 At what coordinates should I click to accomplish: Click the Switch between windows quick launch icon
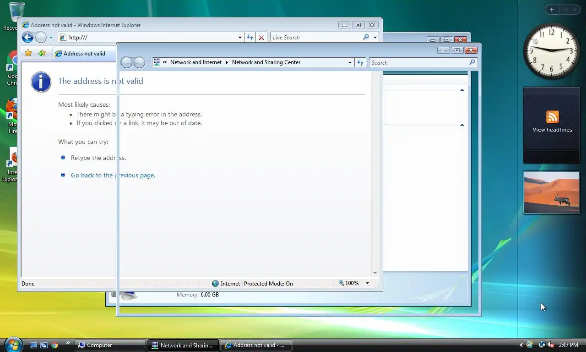click(44, 345)
